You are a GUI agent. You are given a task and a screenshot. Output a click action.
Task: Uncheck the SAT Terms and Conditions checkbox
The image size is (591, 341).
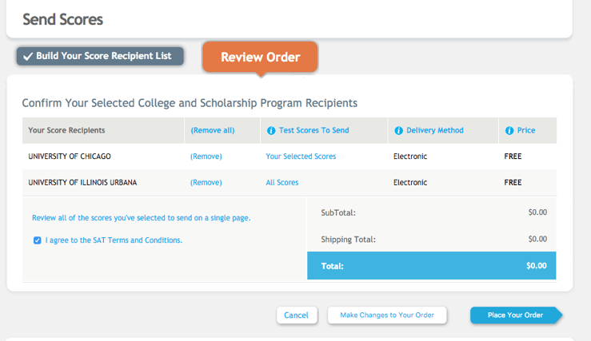(37, 240)
